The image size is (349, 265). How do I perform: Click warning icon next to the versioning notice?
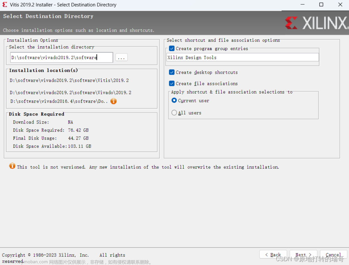(x=12, y=167)
